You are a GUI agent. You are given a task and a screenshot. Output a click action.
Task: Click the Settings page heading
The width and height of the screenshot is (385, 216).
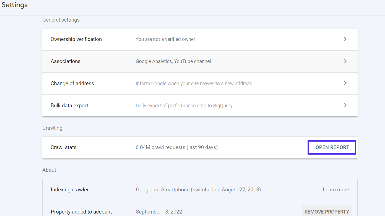[14, 5]
